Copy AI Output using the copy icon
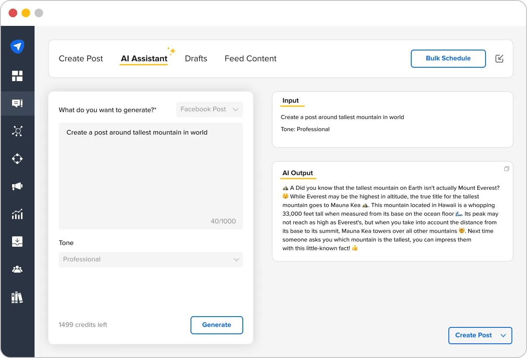527x358 pixels. tap(507, 169)
